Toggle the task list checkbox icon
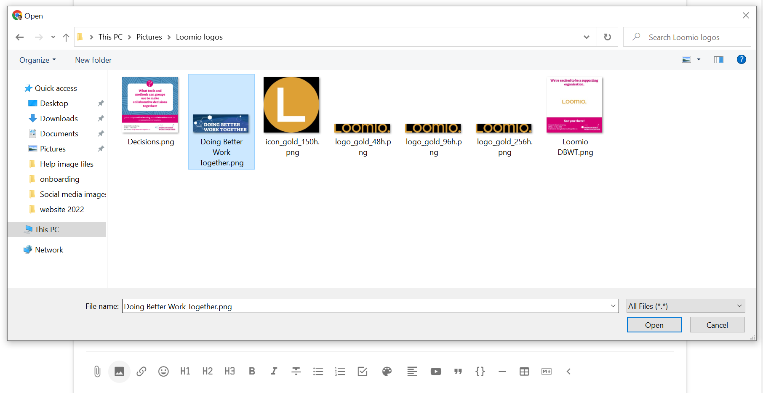763x393 pixels. [x=362, y=372]
